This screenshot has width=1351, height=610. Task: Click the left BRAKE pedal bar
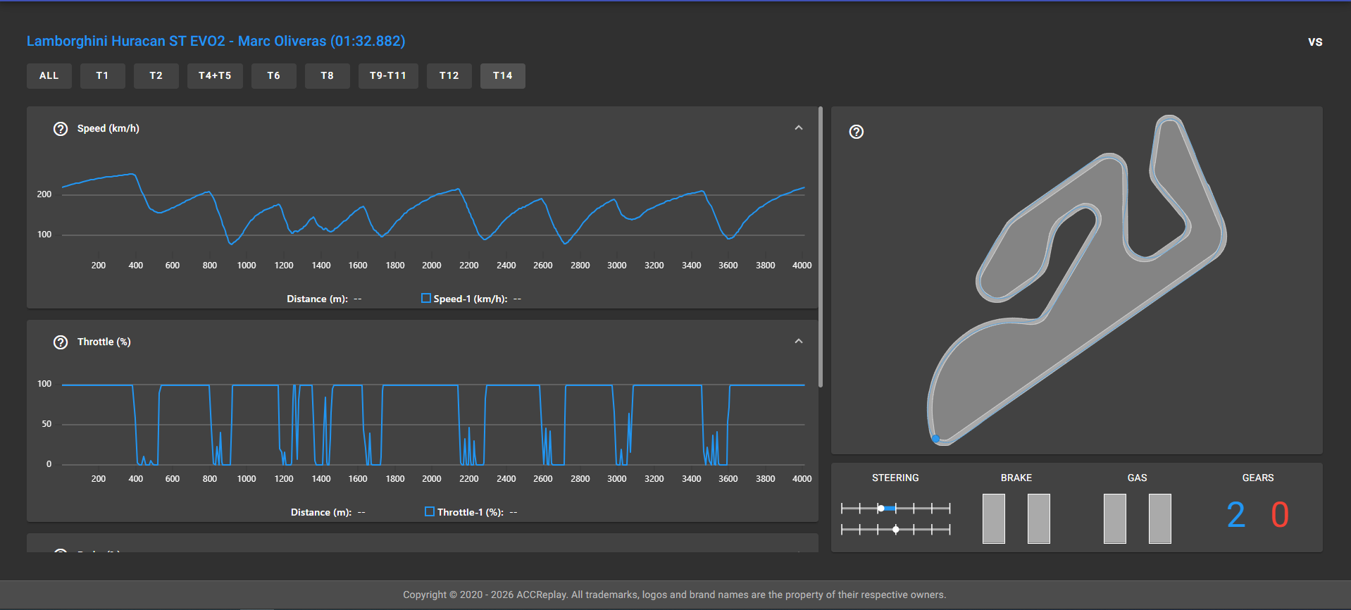click(994, 518)
